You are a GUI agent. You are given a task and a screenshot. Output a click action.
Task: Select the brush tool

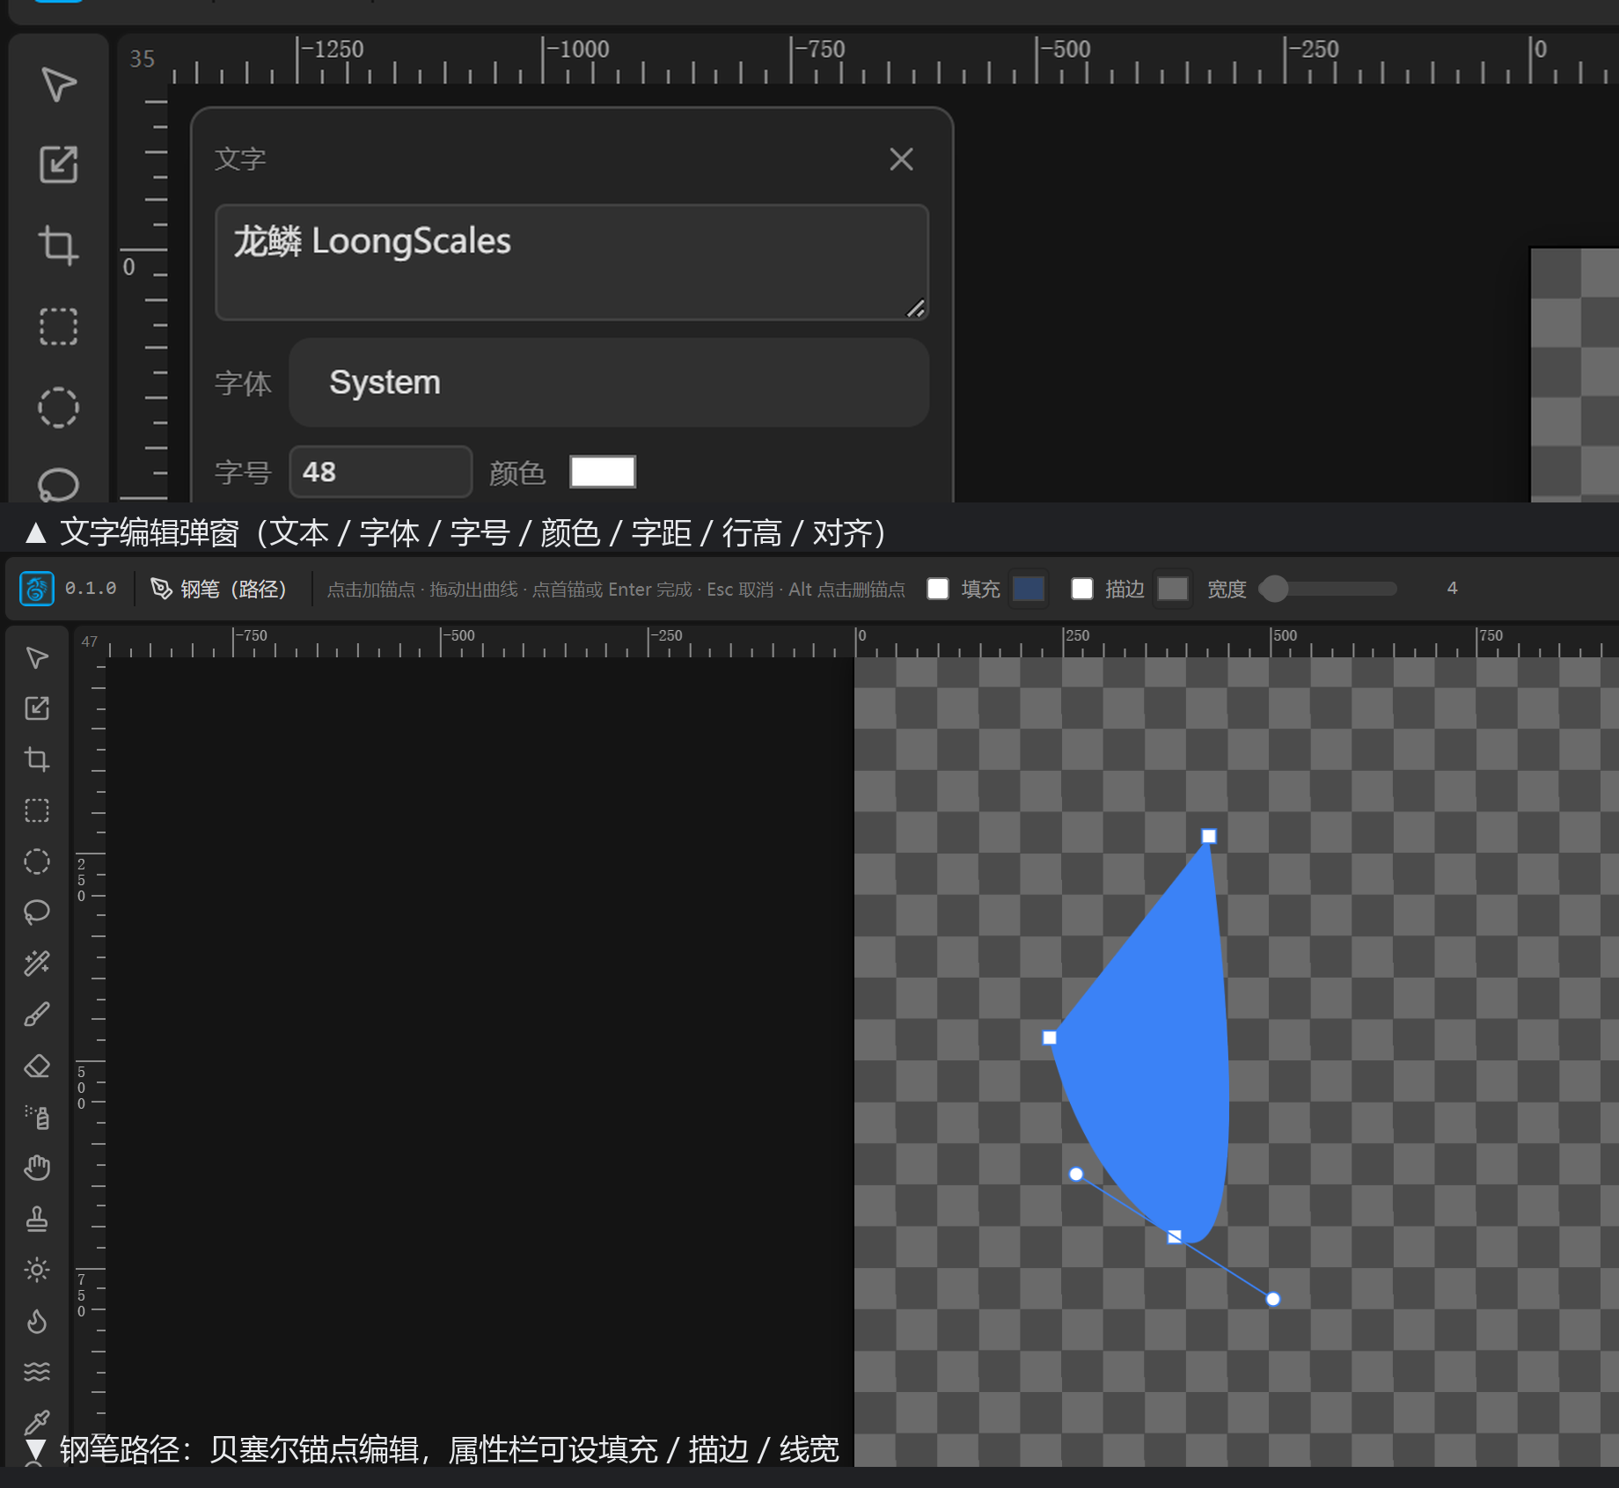(x=37, y=1015)
